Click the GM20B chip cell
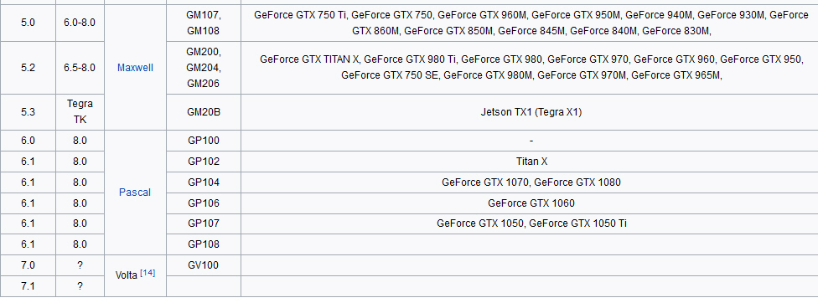Screen dimensions: 818x303 click(204, 112)
